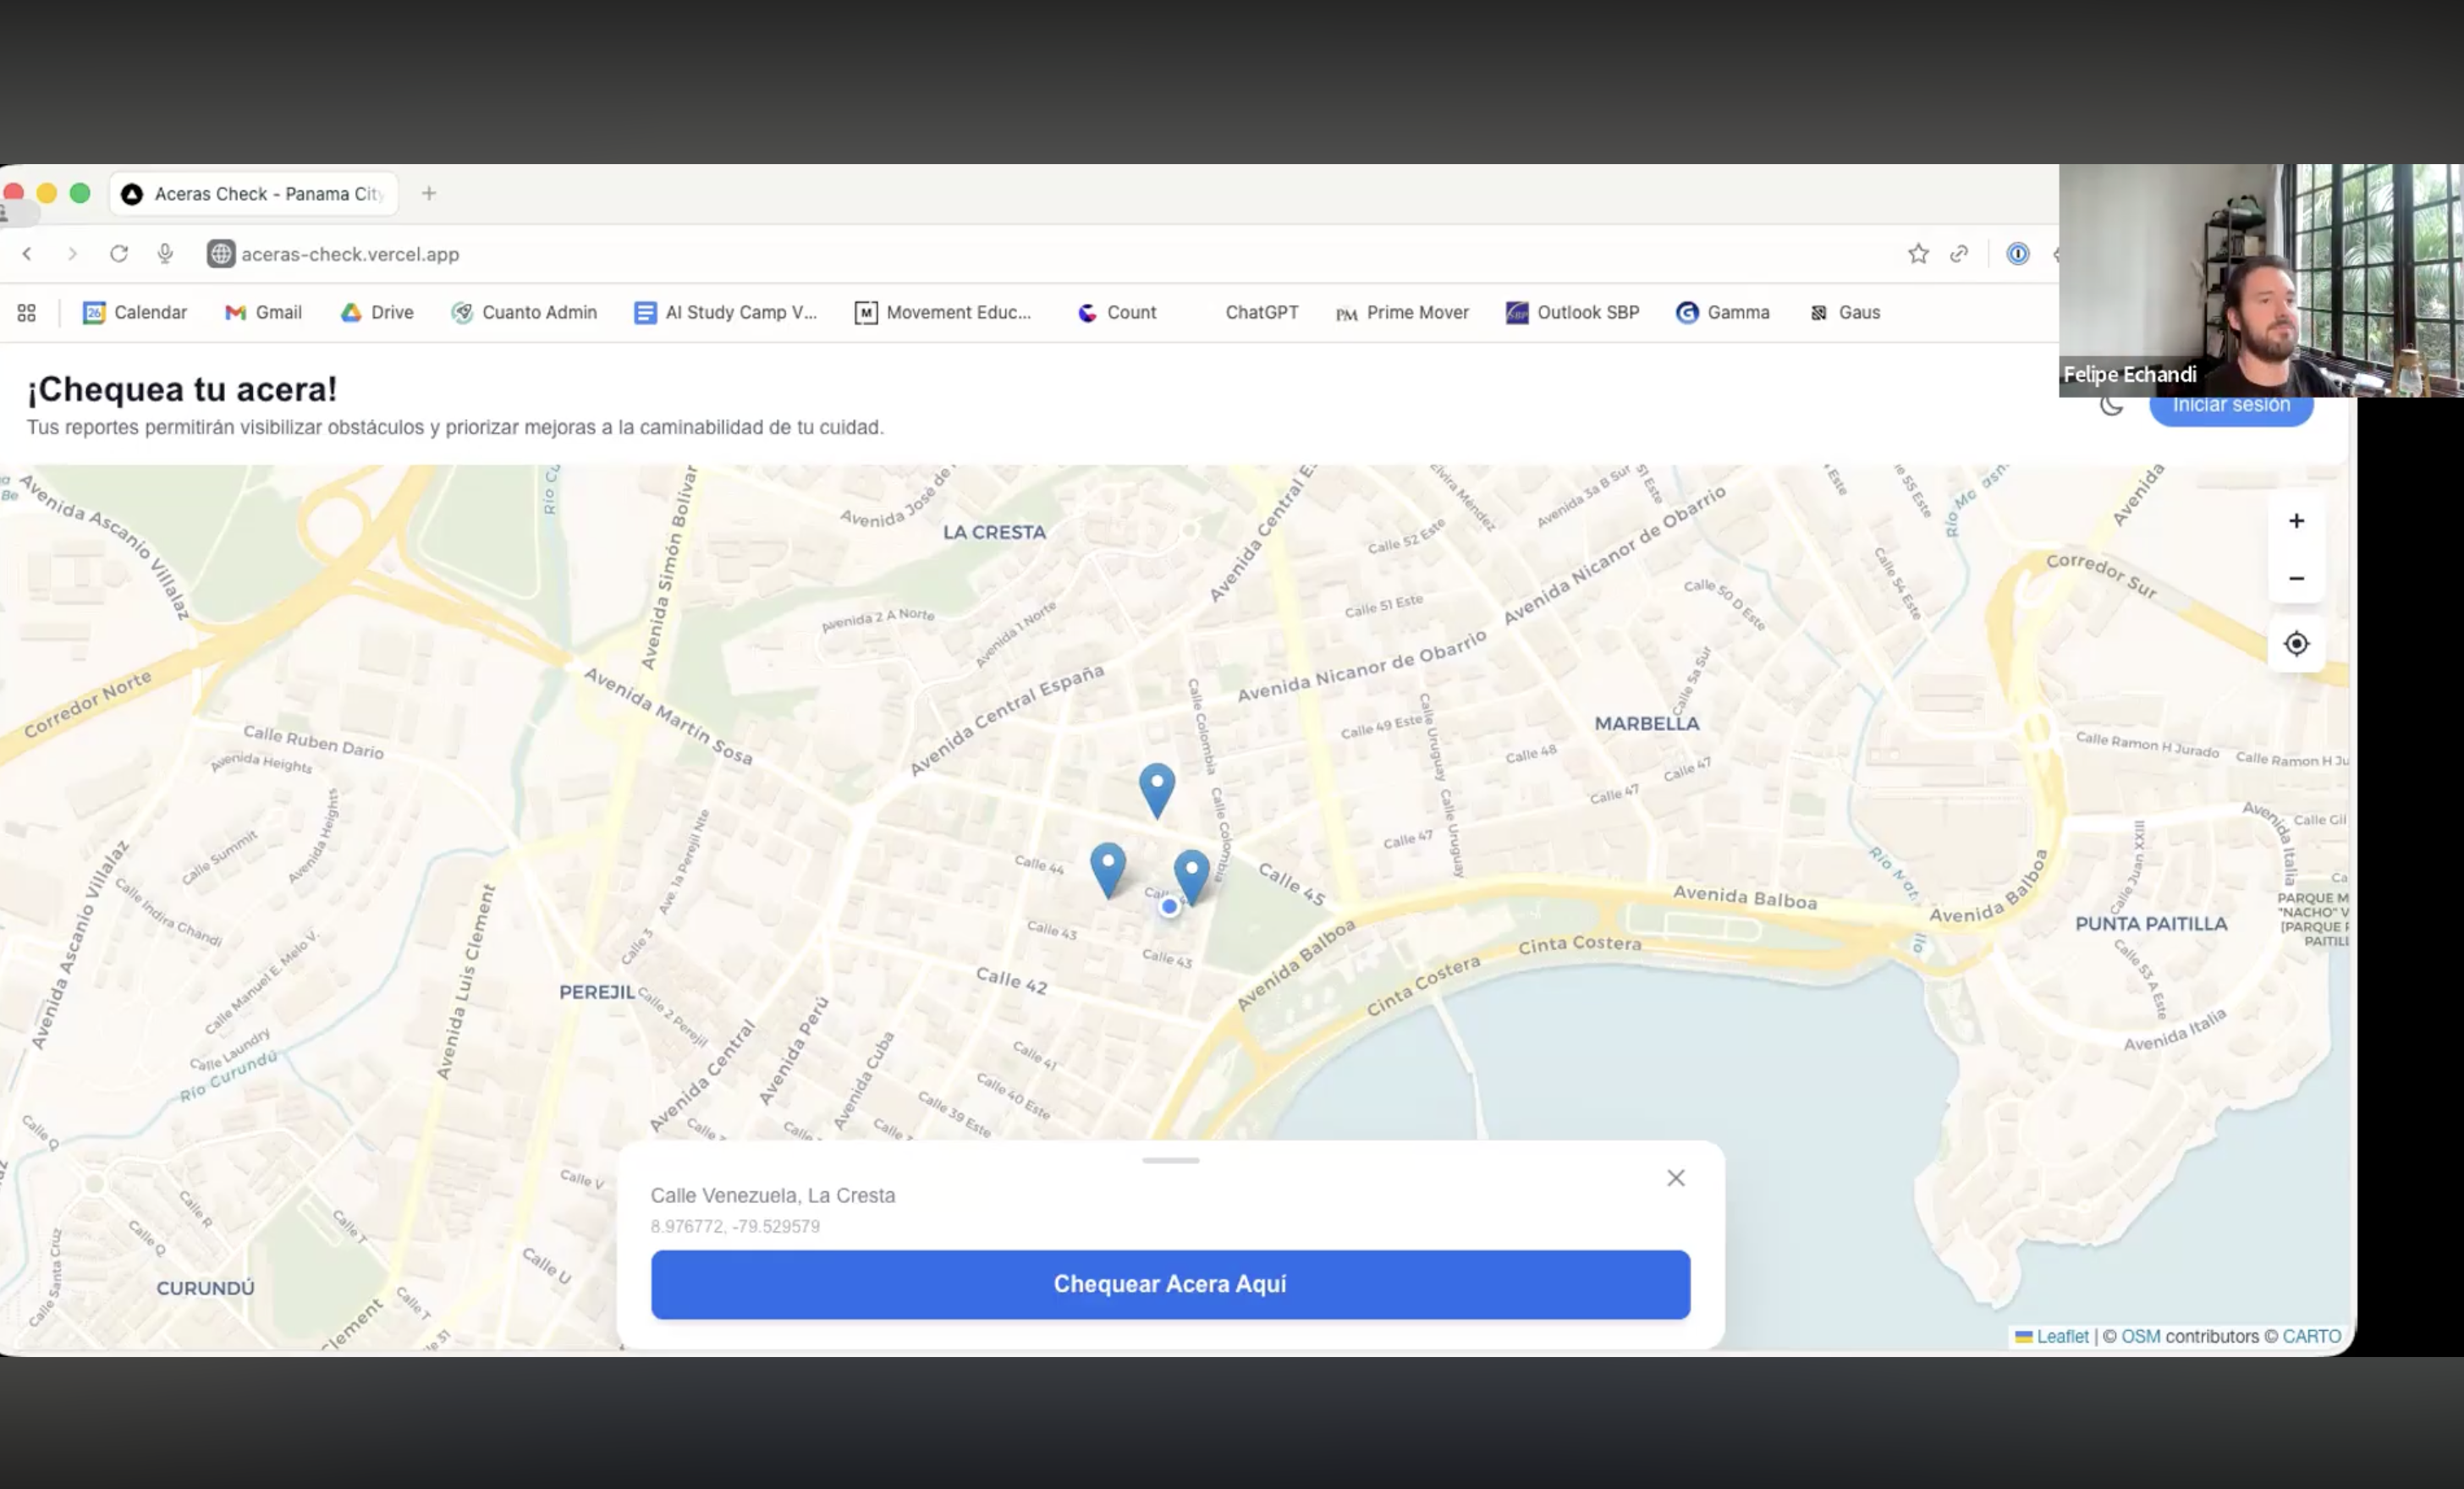
Task: Toggle dark mode with the moon icon
Action: [x=2110, y=405]
